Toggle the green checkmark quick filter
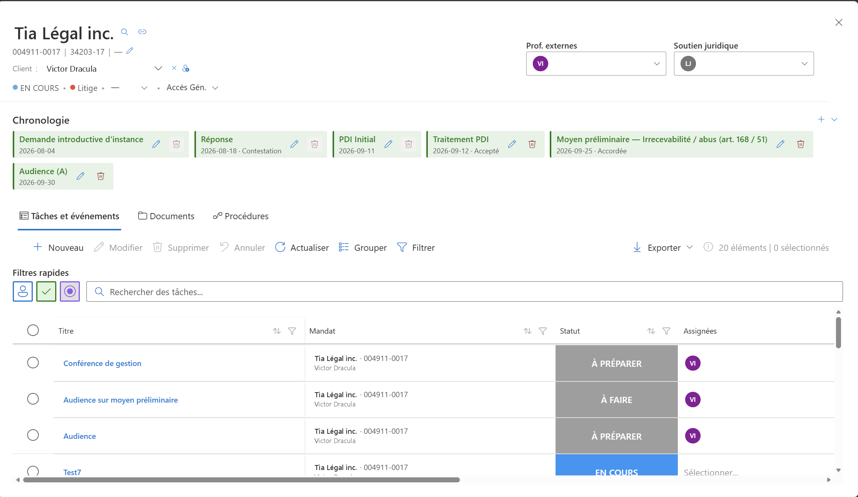This screenshot has width=858, height=497. [x=46, y=292]
